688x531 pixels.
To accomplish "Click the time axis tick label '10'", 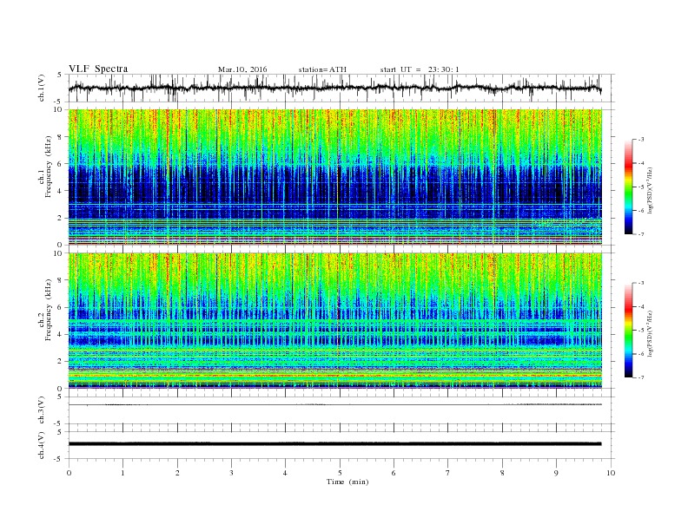I will [611, 473].
